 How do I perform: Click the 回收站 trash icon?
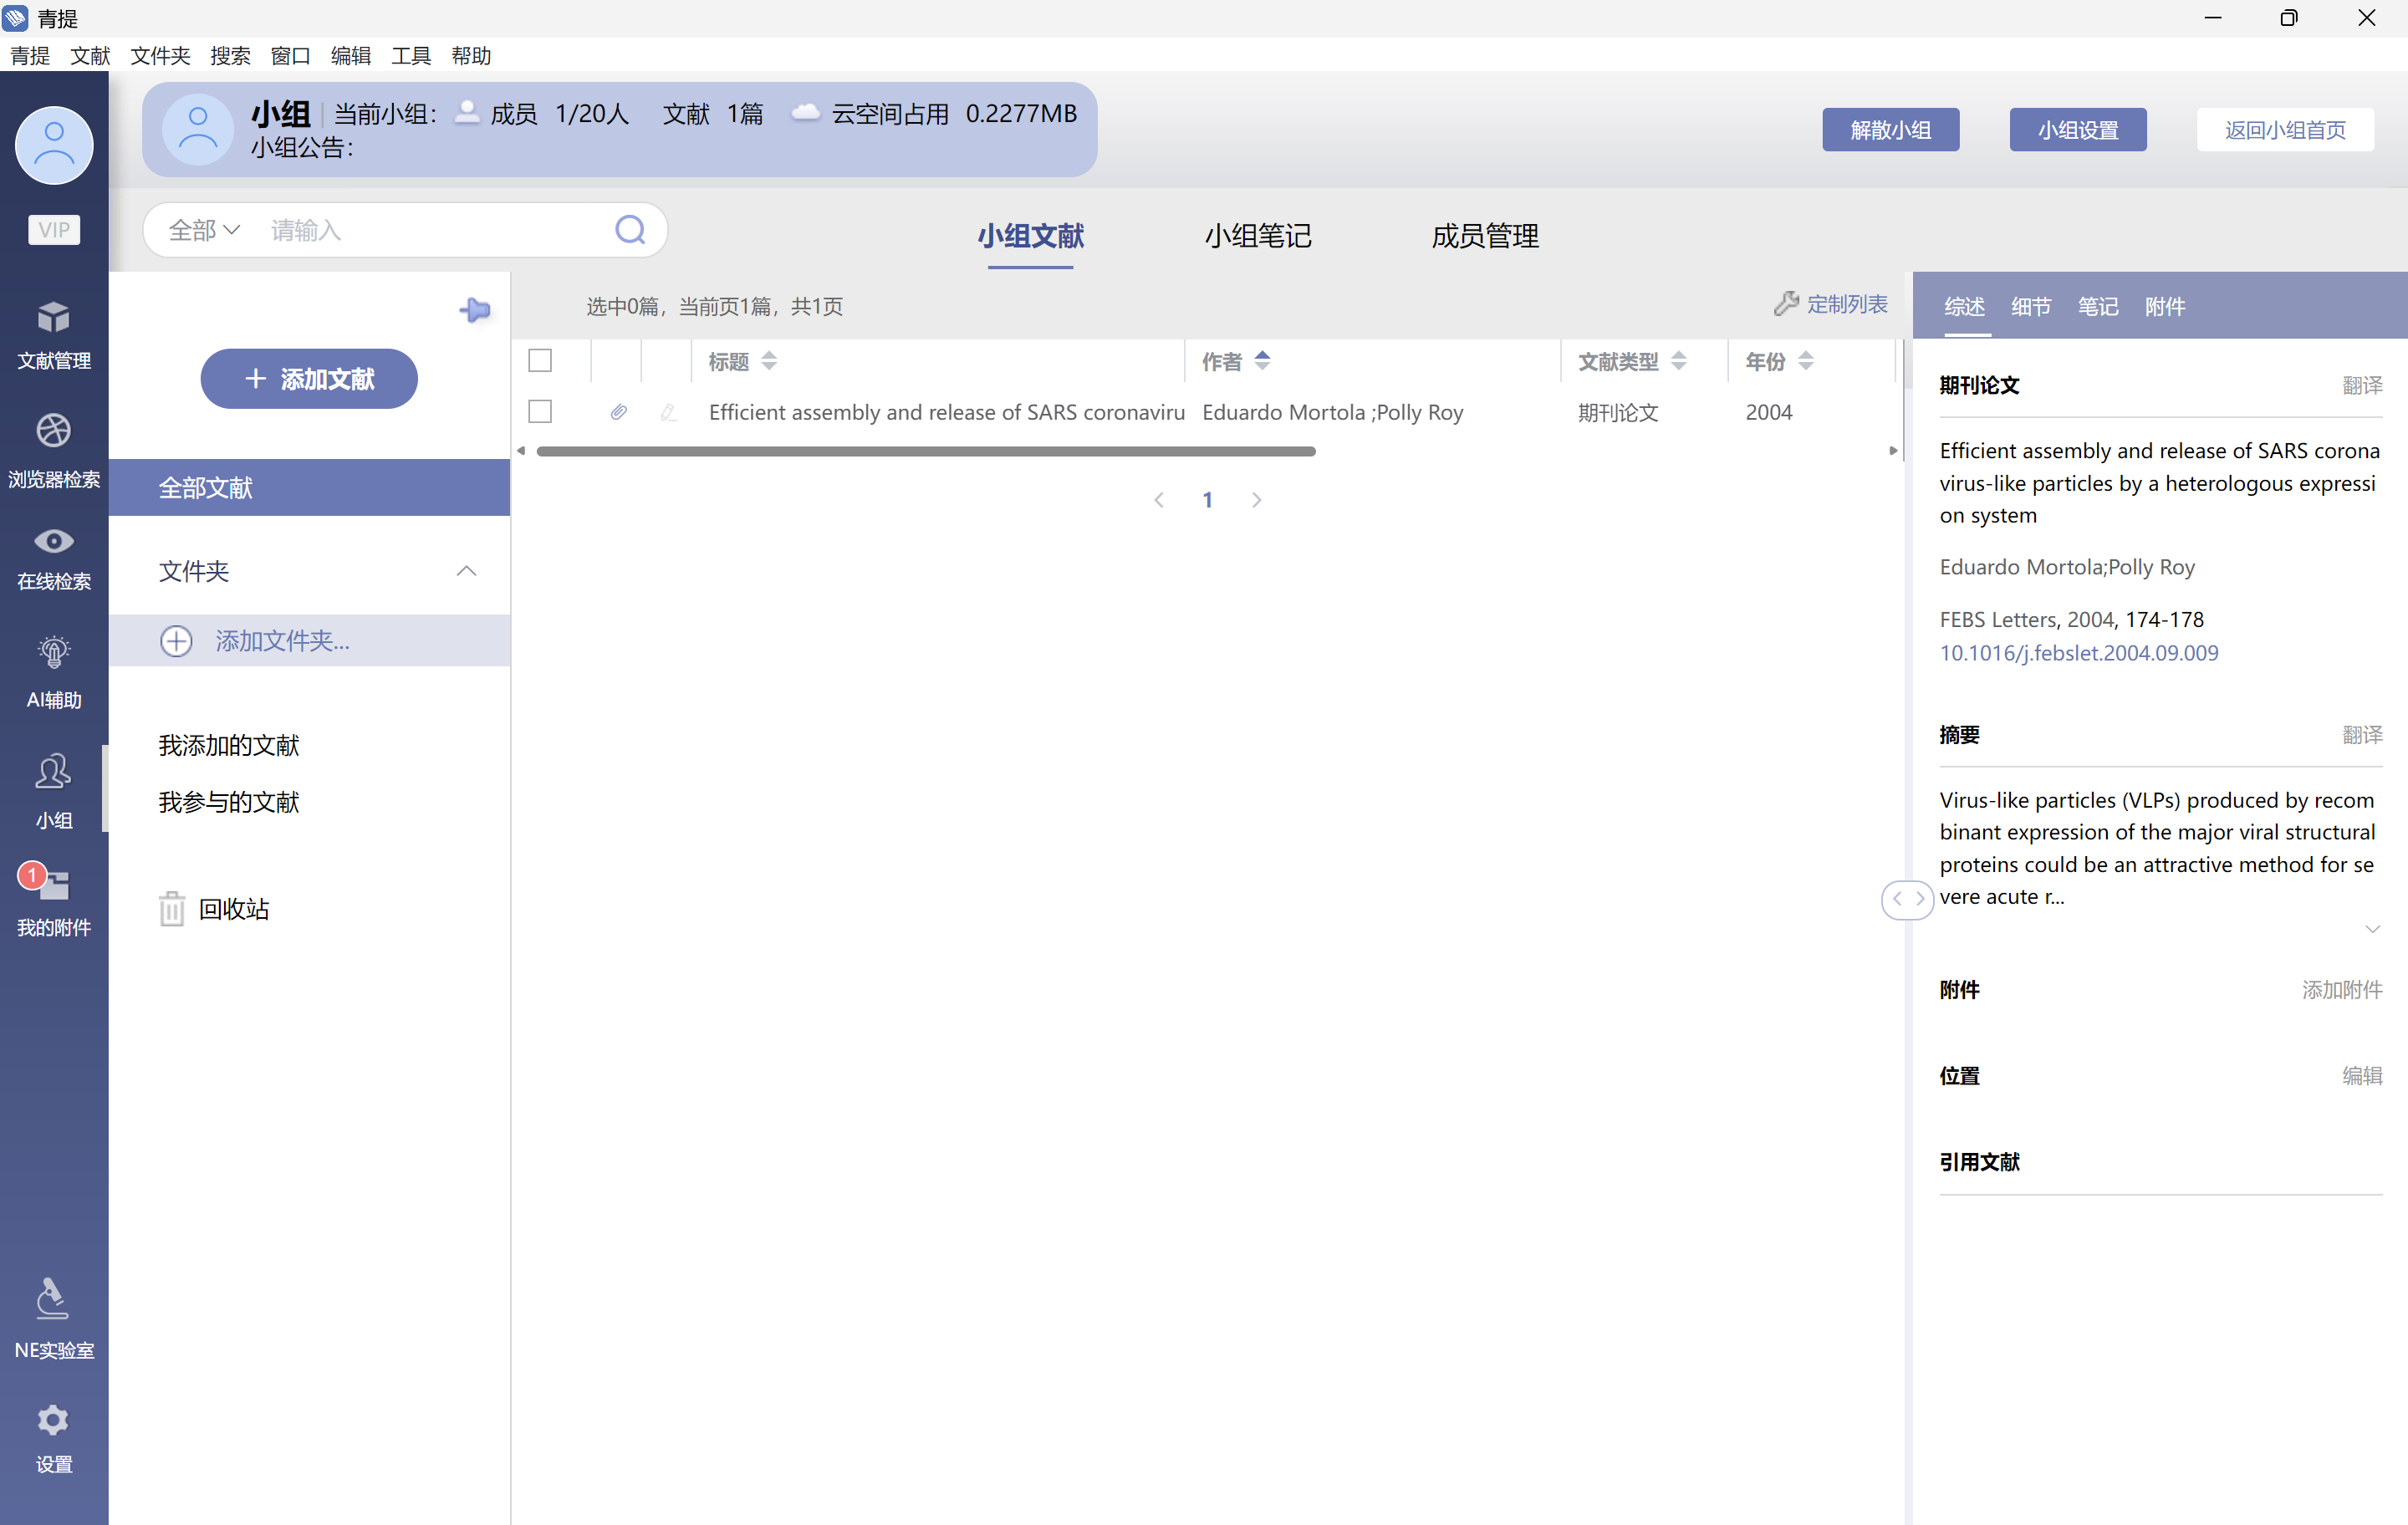[x=172, y=908]
